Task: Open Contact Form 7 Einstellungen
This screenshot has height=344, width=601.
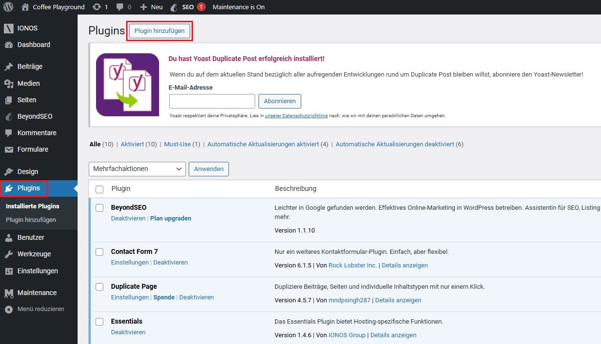Action: pos(130,262)
